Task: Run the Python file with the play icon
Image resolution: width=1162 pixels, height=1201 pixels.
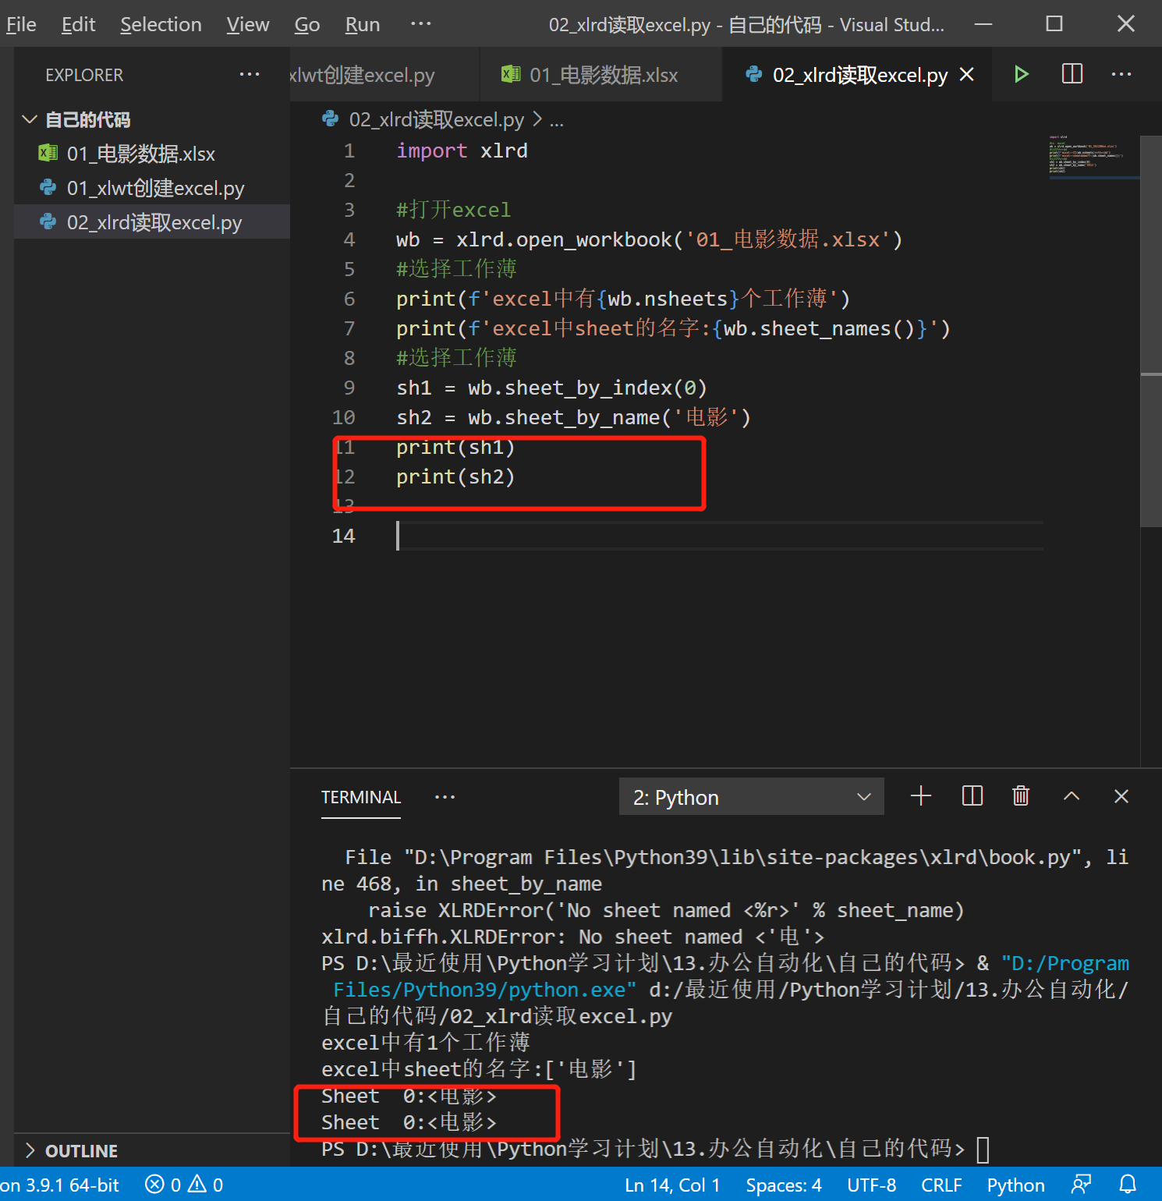Action: (x=1021, y=75)
